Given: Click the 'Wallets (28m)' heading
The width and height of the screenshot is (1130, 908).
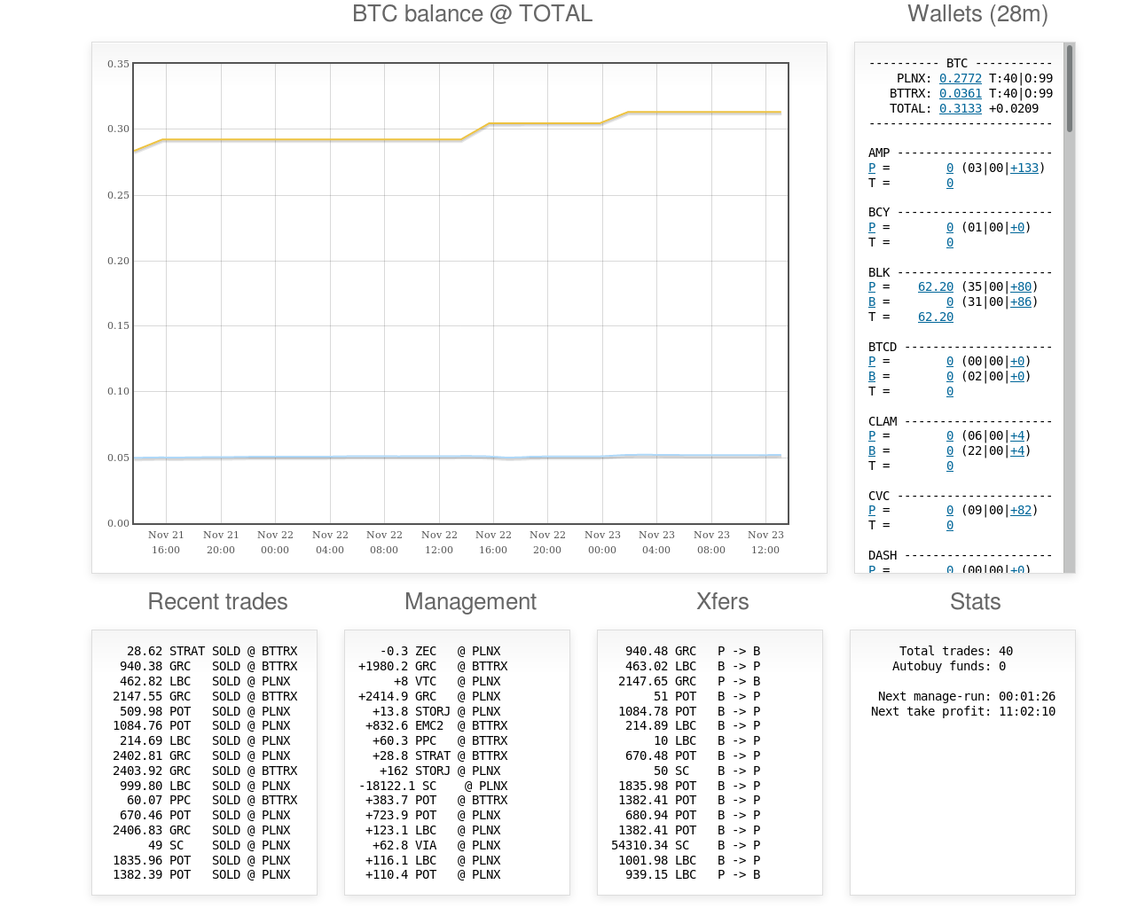Looking at the screenshot, I should (x=977, y=14).
